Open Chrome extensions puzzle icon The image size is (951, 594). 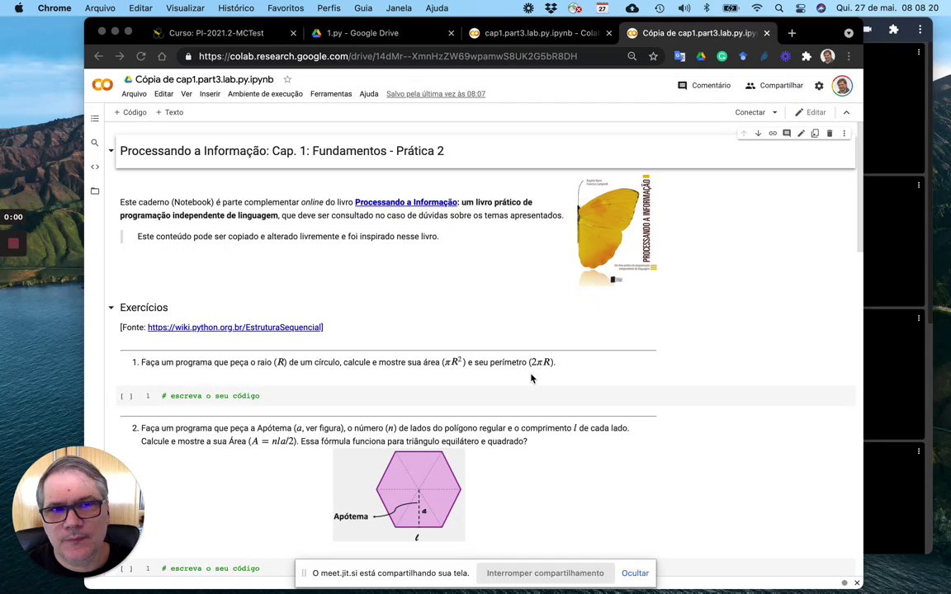pyautogui.click(x=806, y=56)
